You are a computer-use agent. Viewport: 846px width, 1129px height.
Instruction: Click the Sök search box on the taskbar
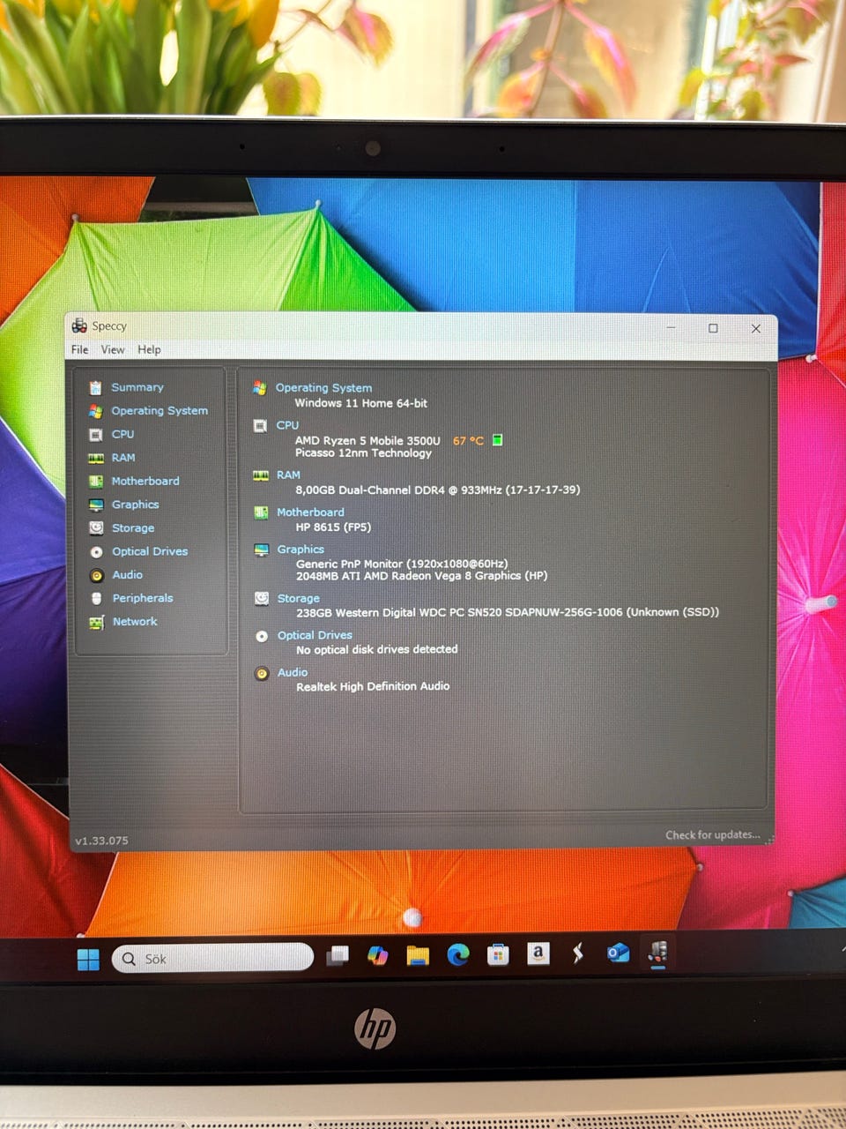point(212,958)
